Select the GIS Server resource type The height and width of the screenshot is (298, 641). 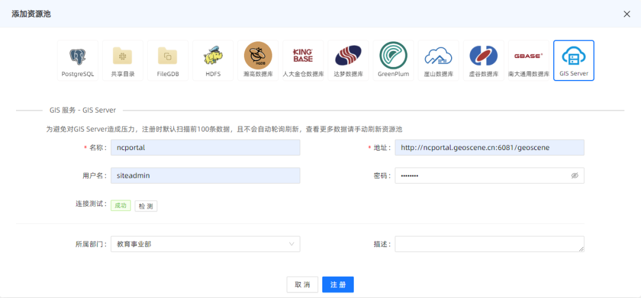click(x=573, y=60)
